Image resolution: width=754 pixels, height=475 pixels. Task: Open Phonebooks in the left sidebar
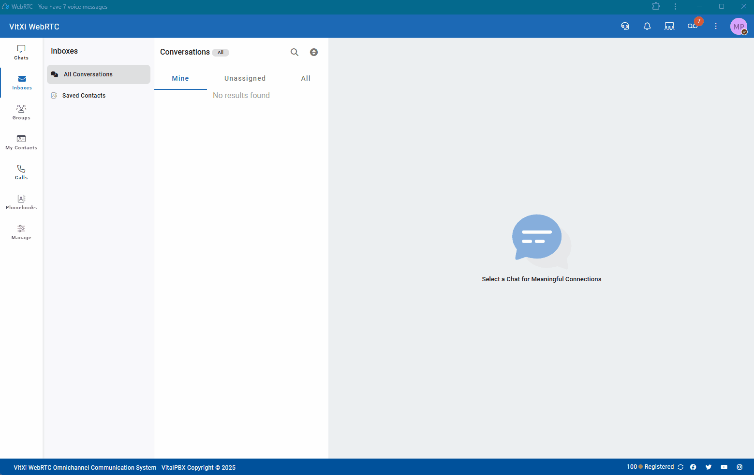(21, 202)
